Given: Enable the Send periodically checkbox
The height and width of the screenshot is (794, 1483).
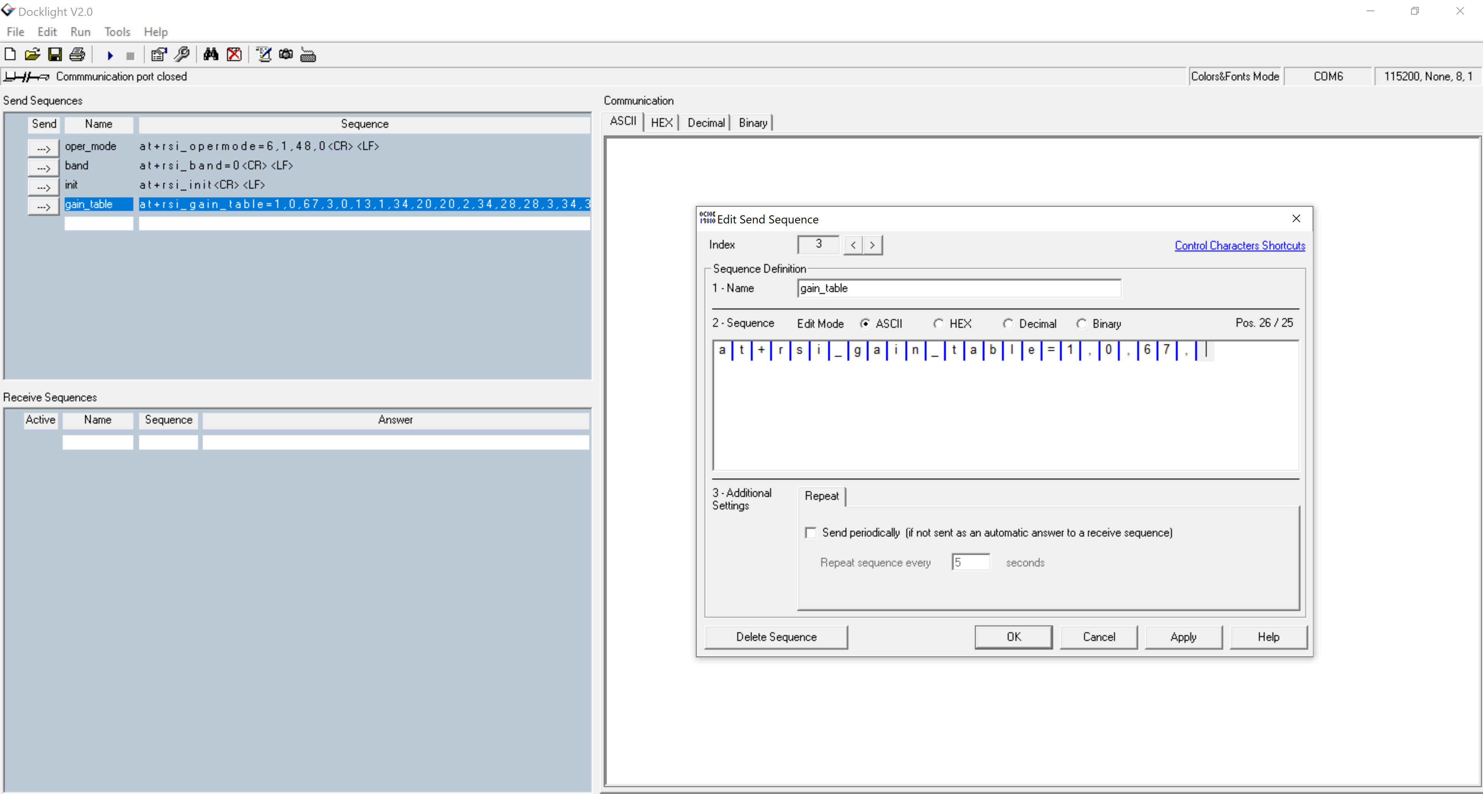Looking at the screenshot, I should tap(811, 533).
